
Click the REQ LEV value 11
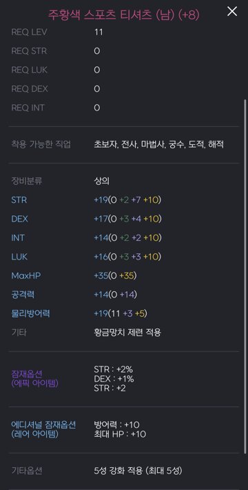[99, 32]
